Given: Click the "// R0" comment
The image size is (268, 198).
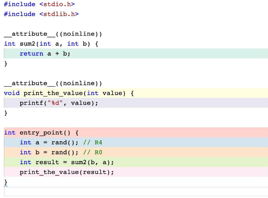Looking at the screenshot, I should (92, 152).
